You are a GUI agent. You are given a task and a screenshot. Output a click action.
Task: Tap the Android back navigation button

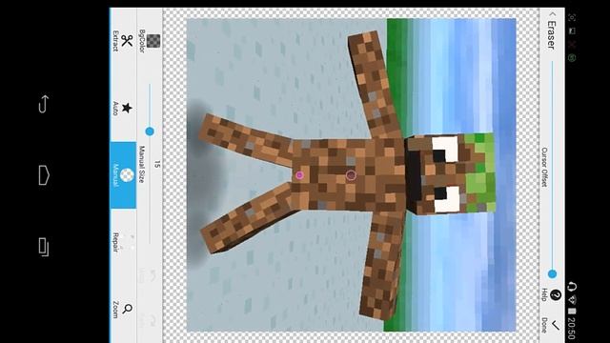point(44,104)
